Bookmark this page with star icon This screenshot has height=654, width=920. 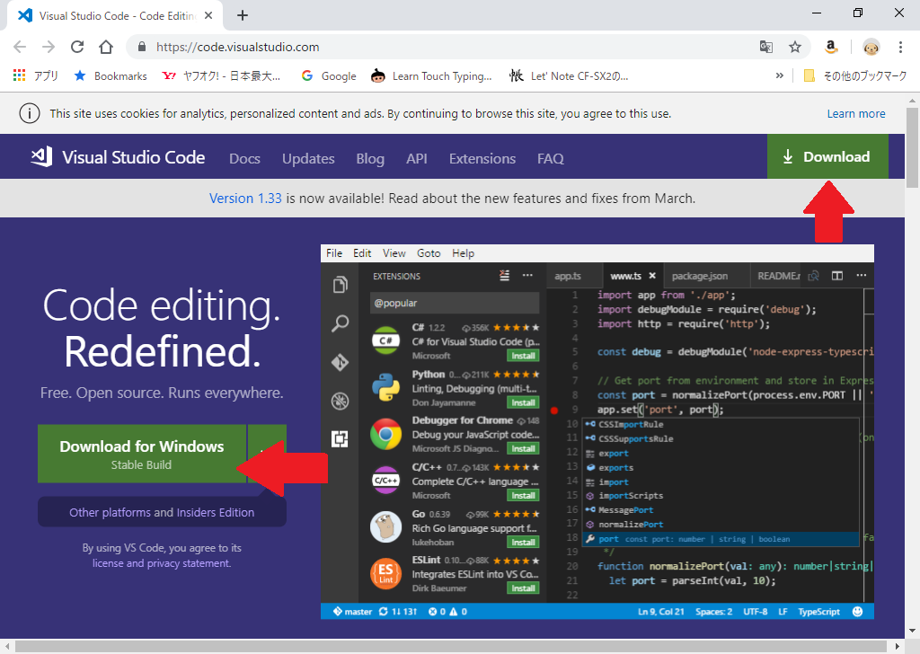point(795,47)
